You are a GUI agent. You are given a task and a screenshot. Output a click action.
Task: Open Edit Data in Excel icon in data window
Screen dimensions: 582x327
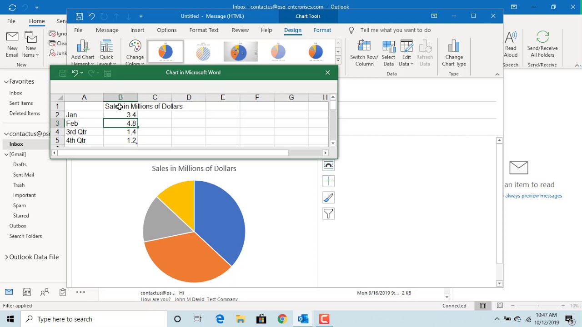pos(108,73)
